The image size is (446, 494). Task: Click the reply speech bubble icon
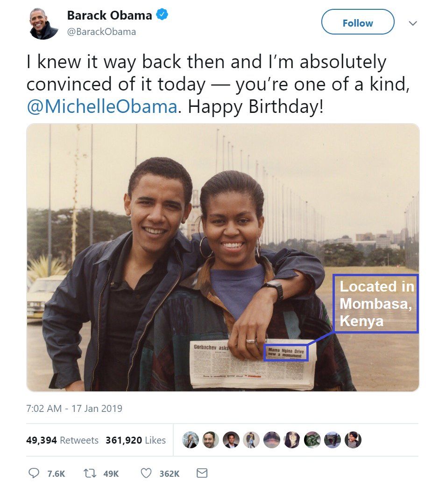[x=34, y=473]
